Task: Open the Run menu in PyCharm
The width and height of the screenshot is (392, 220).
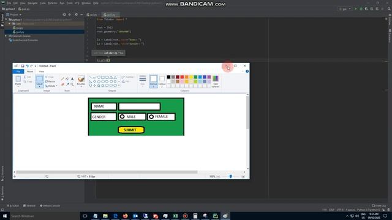Action: [x=62, y=3]
